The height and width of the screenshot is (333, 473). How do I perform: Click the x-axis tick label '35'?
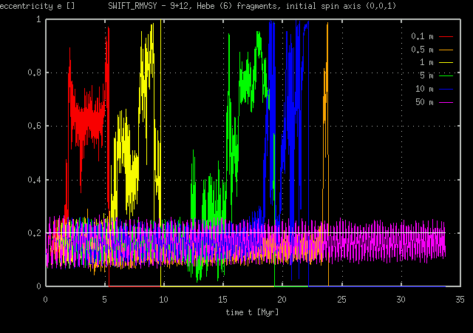[460, 300]
